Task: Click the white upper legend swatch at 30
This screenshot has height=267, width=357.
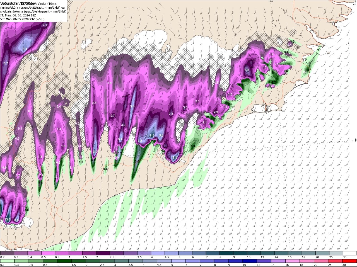Action: 350,253
